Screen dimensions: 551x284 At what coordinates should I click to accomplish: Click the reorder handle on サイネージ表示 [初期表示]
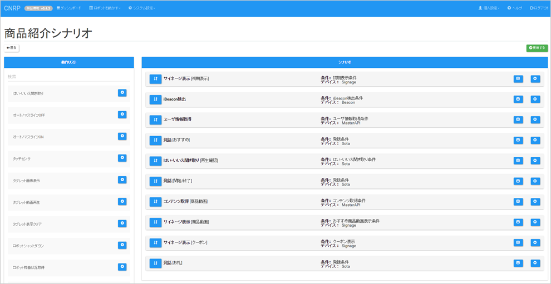[155, 79]
